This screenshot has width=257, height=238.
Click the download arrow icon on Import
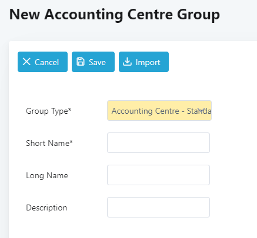pos(127,62)
